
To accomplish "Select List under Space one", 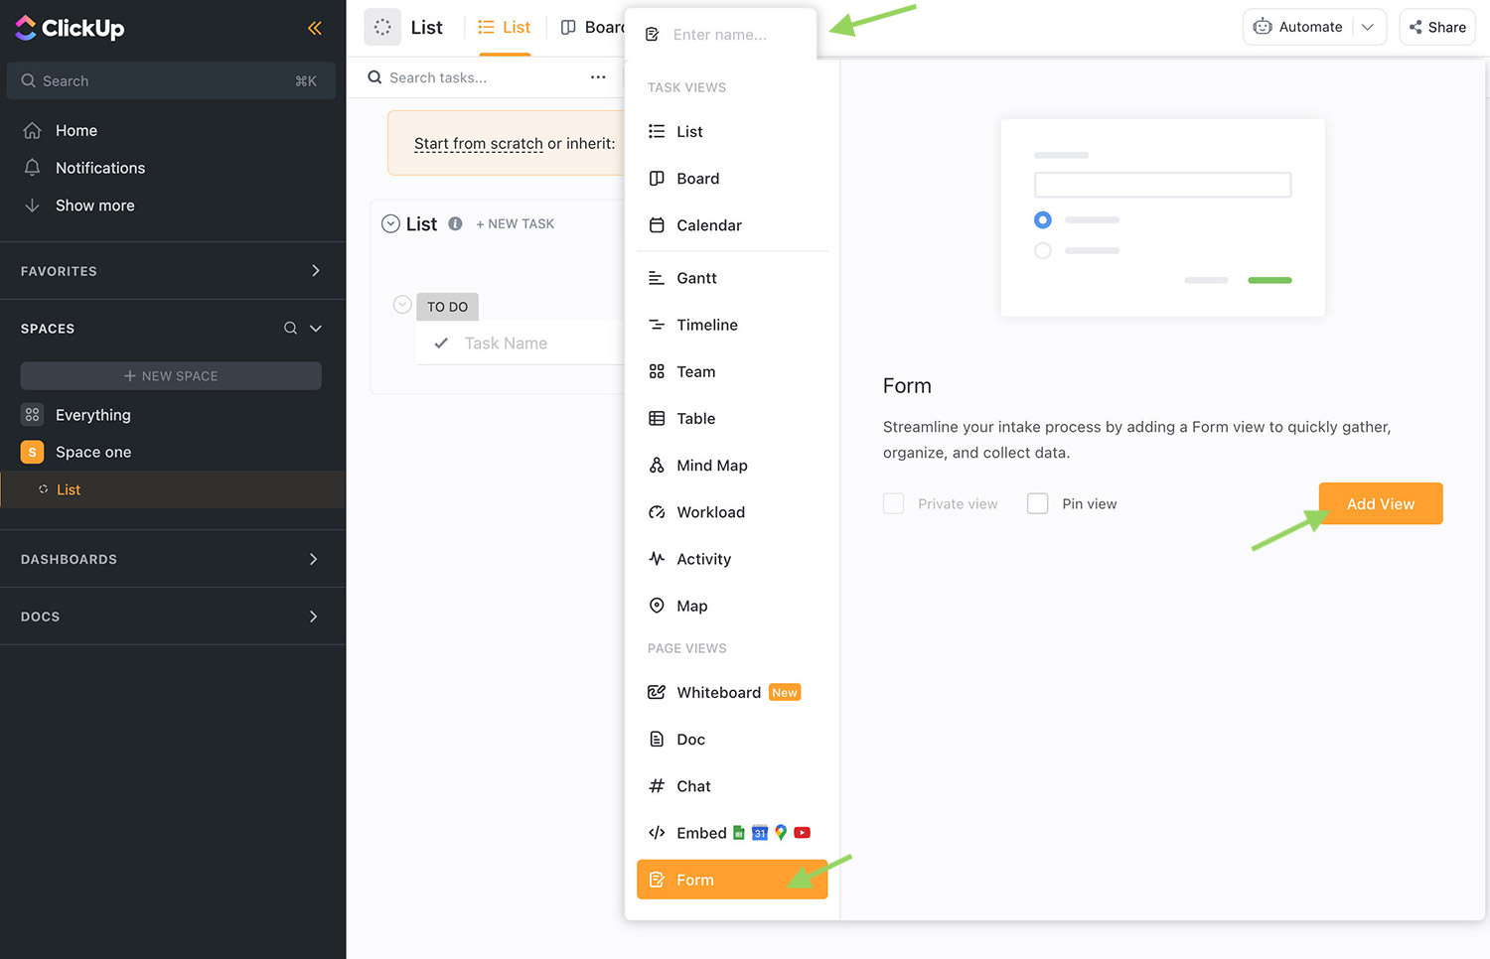I will (x=69, y=489).
